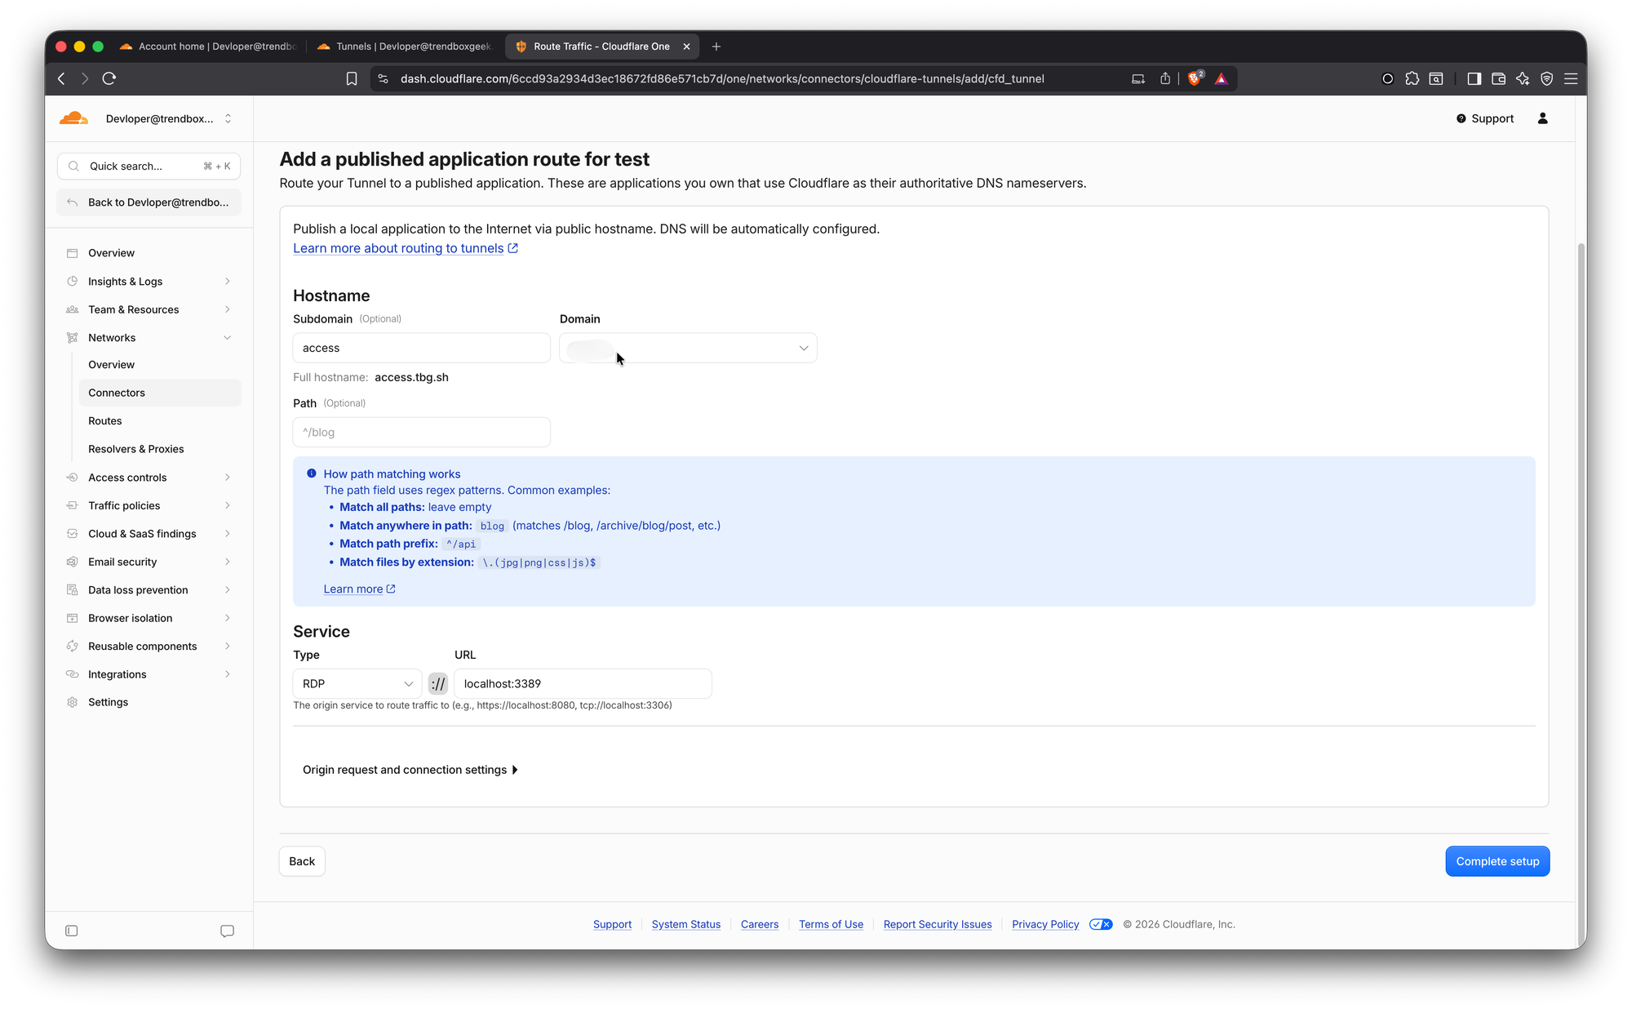
Task: Open a new browser tab with plus icon
Action: (716, 47)
